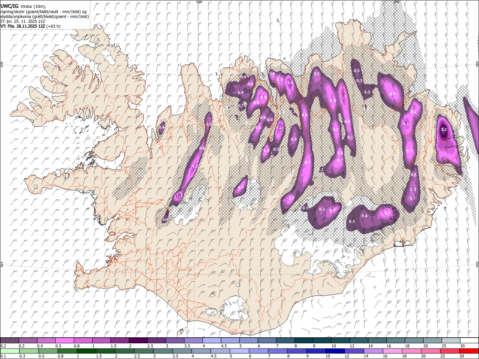Select the white top-row swatch for 25–30
Image resolution: width=479 pixels, height=359 pixels.
[451, 341]
